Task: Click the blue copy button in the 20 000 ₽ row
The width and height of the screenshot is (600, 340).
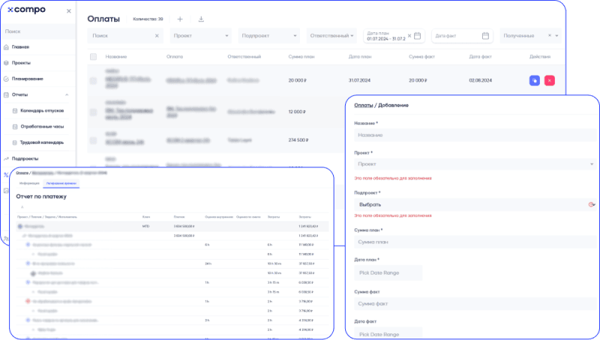Action: [x=535, y=81]
